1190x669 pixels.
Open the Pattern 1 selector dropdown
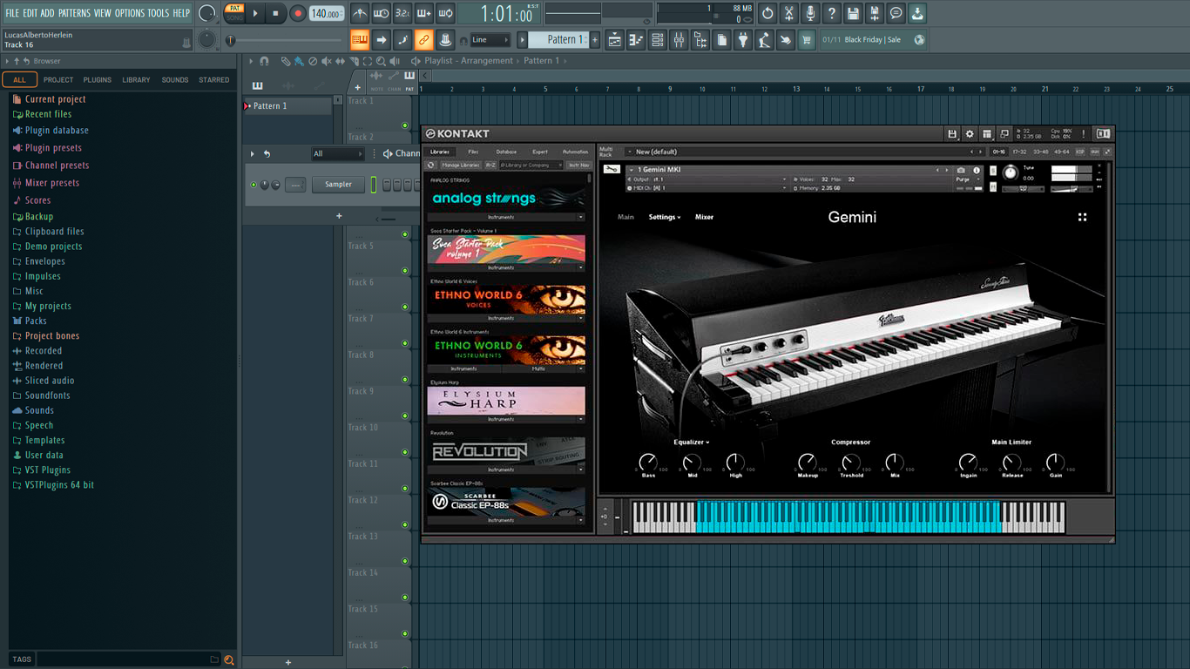pyautogui.click(x=558, y=39)
